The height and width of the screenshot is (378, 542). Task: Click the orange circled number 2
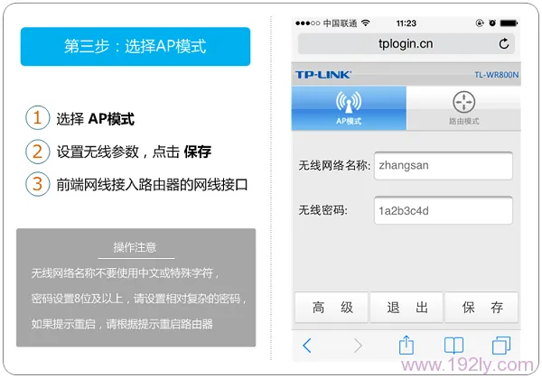(x=38, y=152)
